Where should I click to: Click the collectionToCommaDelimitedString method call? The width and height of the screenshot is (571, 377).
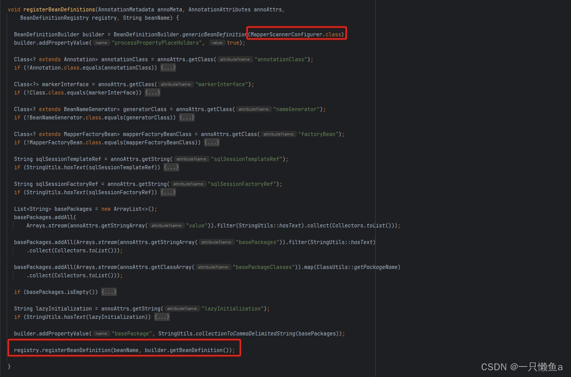point(245,333)
